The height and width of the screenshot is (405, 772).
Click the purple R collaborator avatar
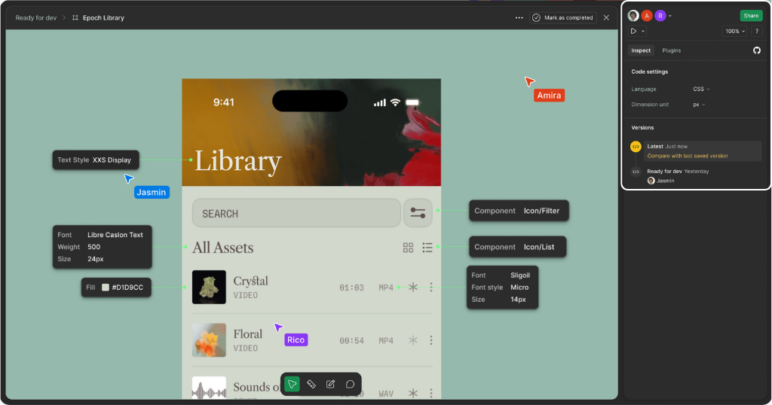tap(660, 16)
